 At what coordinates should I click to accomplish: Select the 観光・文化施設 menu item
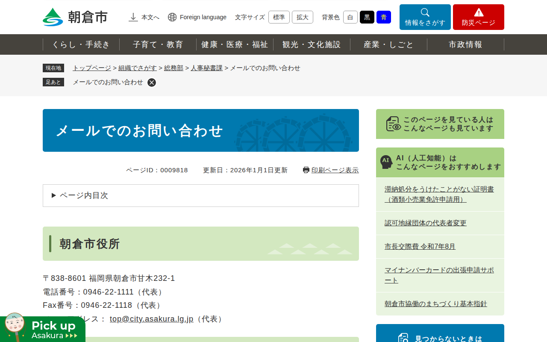click(312, 44)
